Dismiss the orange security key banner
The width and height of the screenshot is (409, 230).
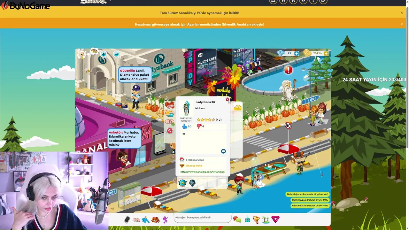[402, 24]
